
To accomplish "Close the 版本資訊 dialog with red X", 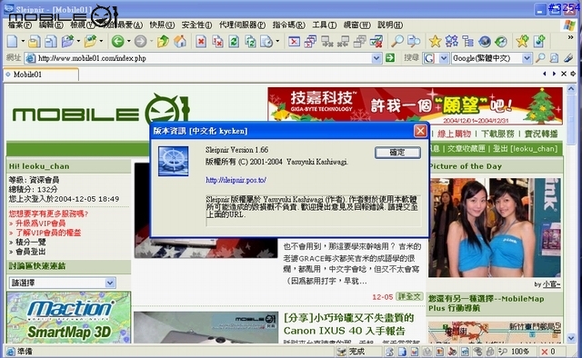I will pyautogui.click(x=420, y=131).
